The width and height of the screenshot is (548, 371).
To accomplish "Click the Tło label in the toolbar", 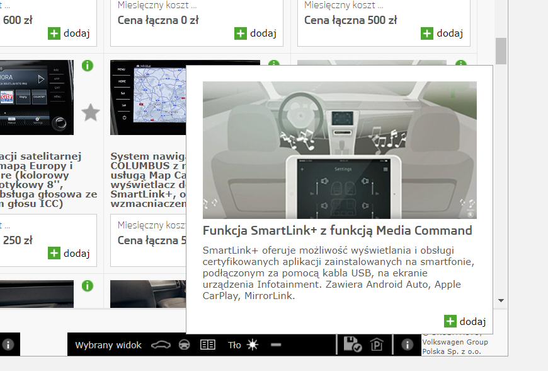I will coord(234,345).
